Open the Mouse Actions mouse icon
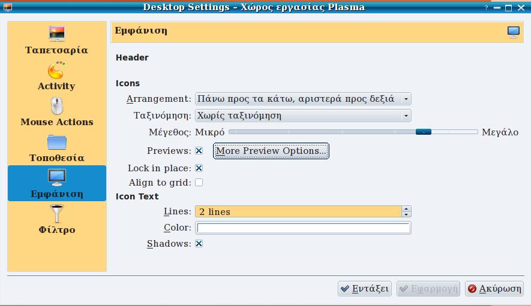This screenshot has width=531, height=306. coord(57,106)
